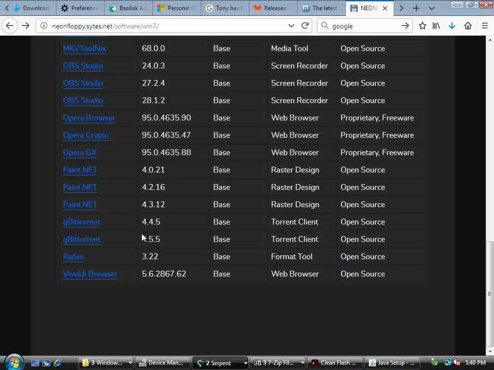Screen dimensions: 494x370
Task: Show site information for neonfloppy.sytes.net
Action: pyautogui.click(x=44, y=26)
